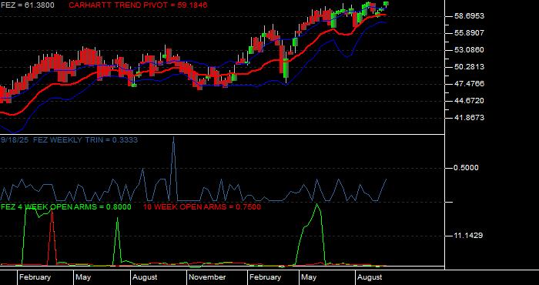Click the FEZ = 61.3800 price label
The image size is (539, 285).
(27, 5)
